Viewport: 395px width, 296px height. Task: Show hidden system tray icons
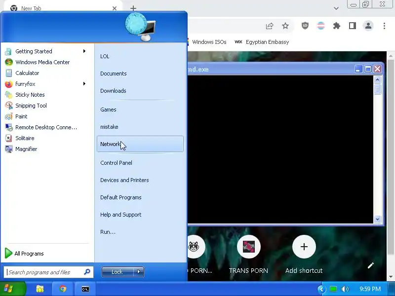pos(321,289)
